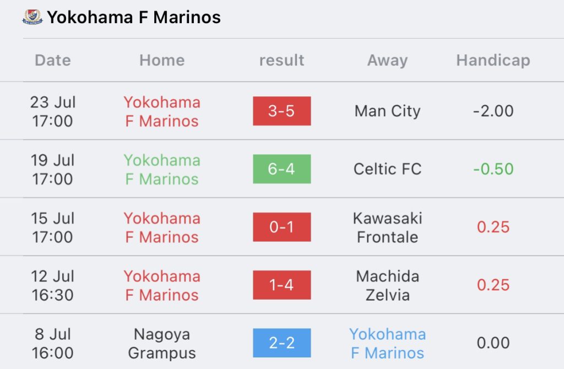Open the green 6-4 result badge
The height and width of the screenshot is (369, 564).
(x=281, y=169)
